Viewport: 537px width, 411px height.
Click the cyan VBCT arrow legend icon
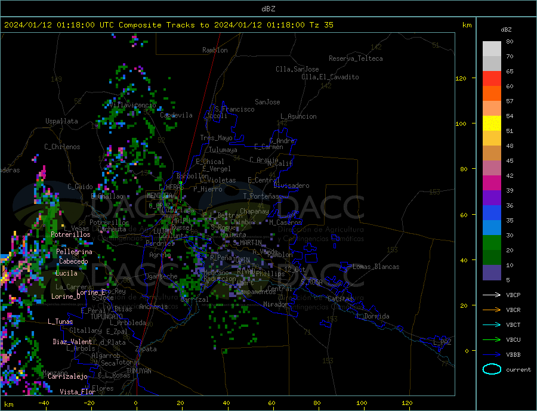492,325
